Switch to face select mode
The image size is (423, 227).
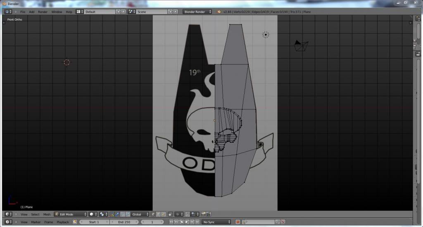point(163,214)
